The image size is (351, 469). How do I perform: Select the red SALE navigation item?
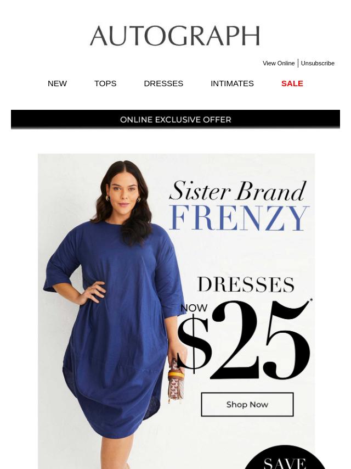point(292,83)
